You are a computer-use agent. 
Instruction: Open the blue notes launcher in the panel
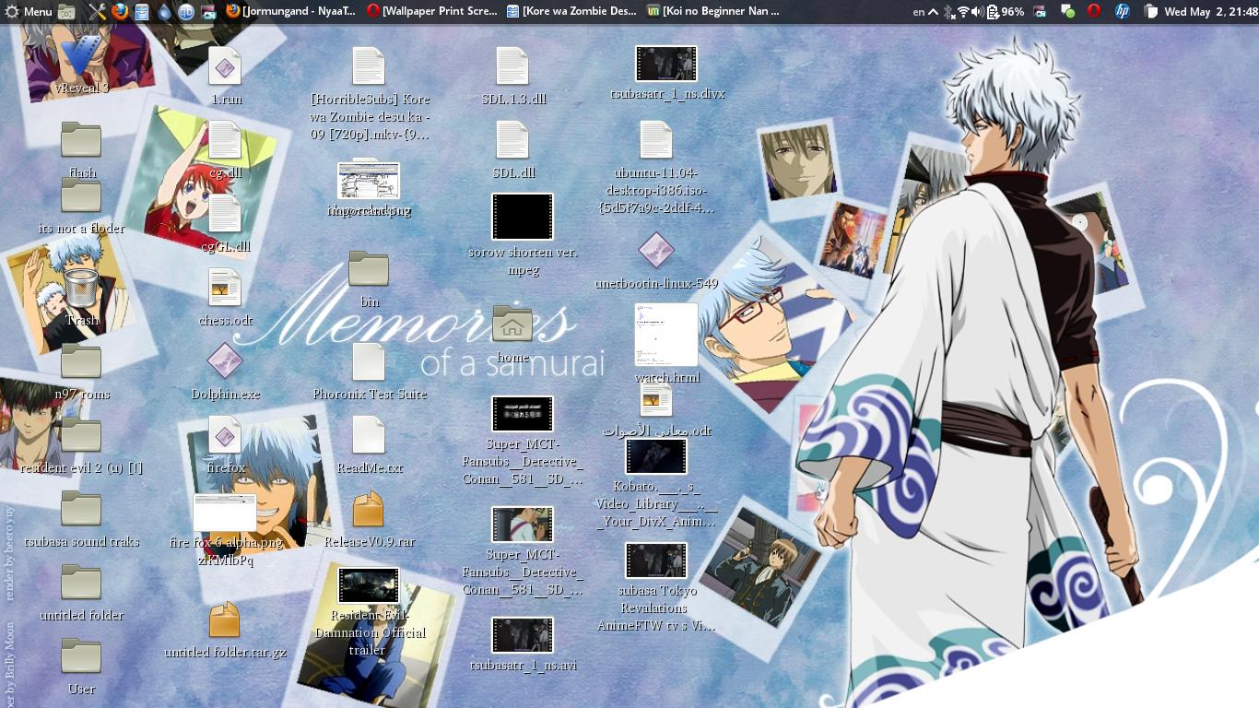(142, 12)
